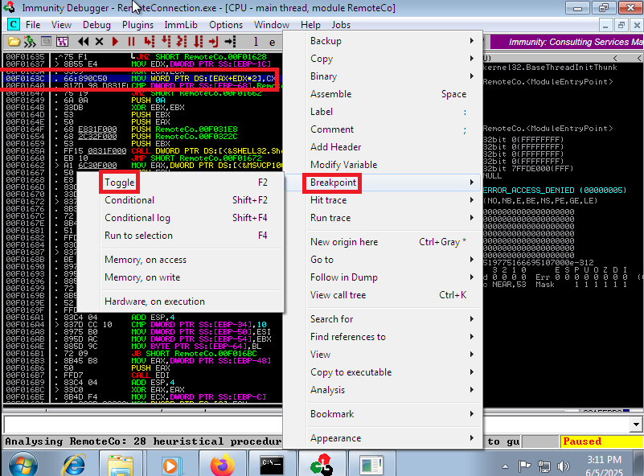
Task: Switch to the Command Prompt taskbar window
Action: [x=272, y=464]
